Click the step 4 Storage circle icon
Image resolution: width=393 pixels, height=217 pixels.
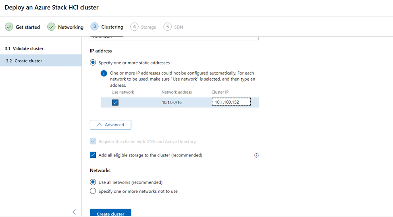134,27
